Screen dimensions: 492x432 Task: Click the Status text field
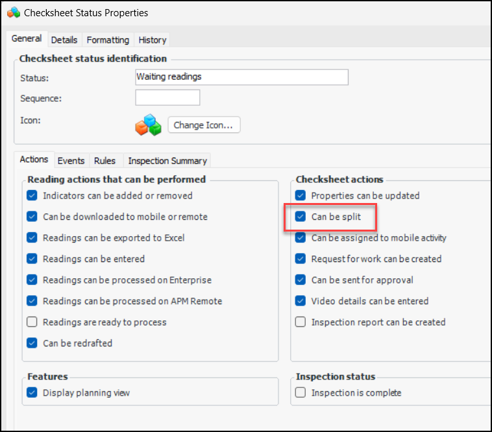pos(241,77)
